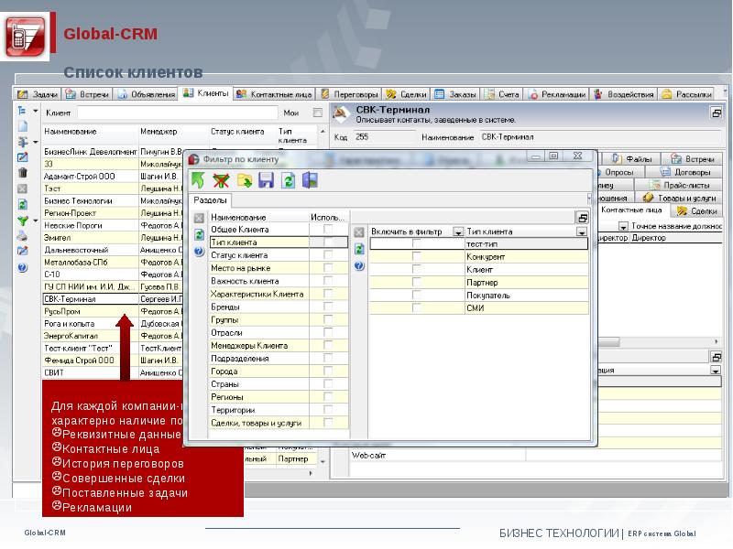The width and height of the screenshot is (733, 549).
Task: Open the Включить в фильтр column dropdown
Action: point(458,232)
